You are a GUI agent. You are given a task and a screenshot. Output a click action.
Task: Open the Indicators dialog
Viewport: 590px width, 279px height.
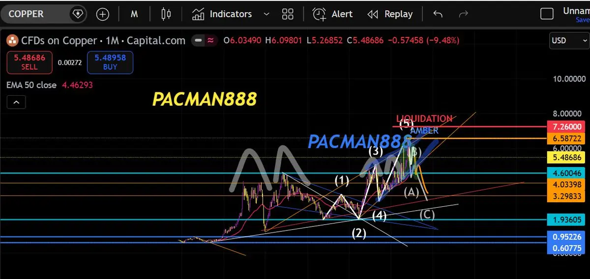click(222, 14)
